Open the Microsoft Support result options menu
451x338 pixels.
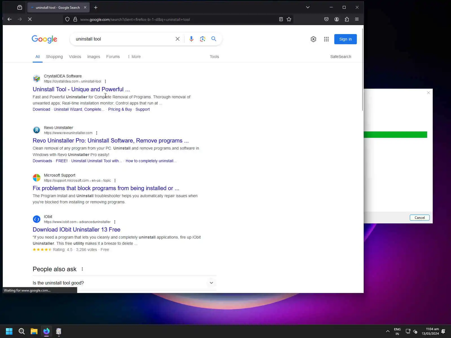pyautogui.click(x=115, y=181)
